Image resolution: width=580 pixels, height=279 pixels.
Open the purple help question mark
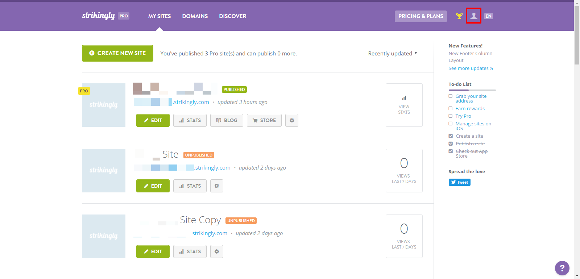click(562, 268)
